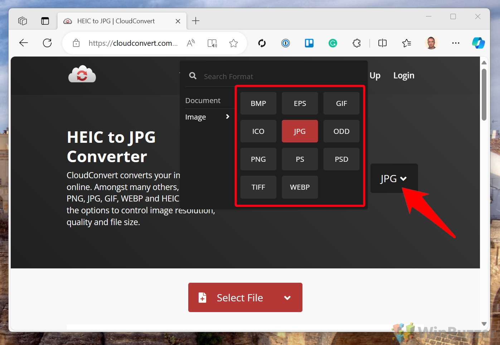This screenshot has width=500, height=345.
Task: Click the CloudConvert cloud logo
Action: coord(82,74)
